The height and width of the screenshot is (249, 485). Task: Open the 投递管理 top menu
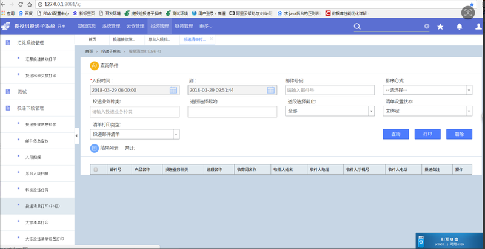coord(159,26)
